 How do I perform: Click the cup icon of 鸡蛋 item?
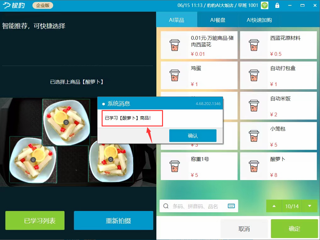175,75
